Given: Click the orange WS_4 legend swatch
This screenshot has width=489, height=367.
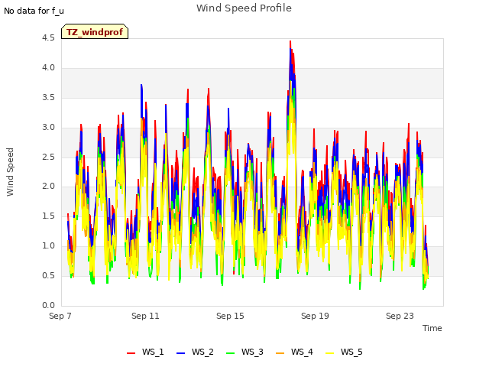Looking at the screenshot, I should [280, 353].
